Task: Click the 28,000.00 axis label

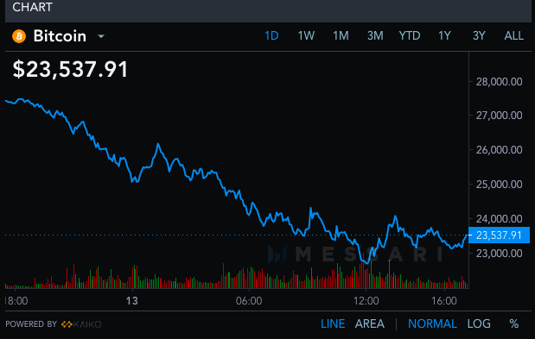Action: (x=499, y=82)
